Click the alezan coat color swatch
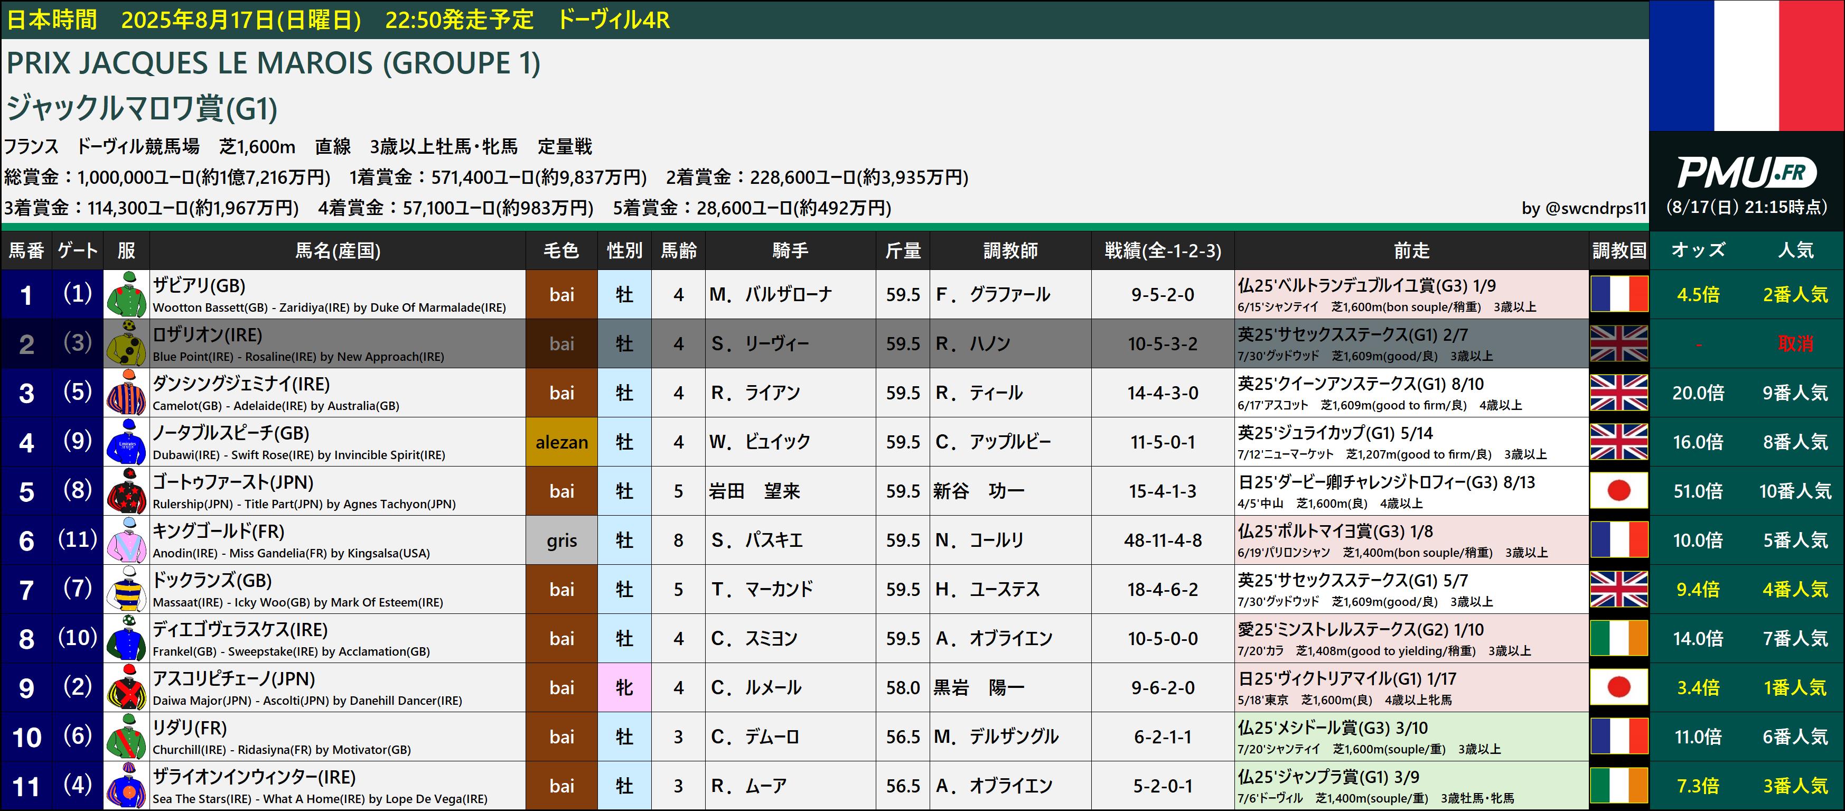1845x811 pixels. (561, 442)
